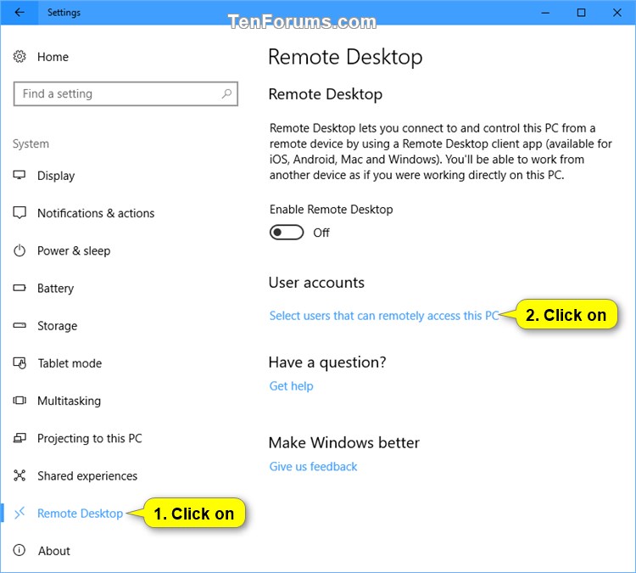Viewport: 636px width, 573px height.
Task: Turn on the Enable Remote Desktop switch
Action: pos(287,233)
